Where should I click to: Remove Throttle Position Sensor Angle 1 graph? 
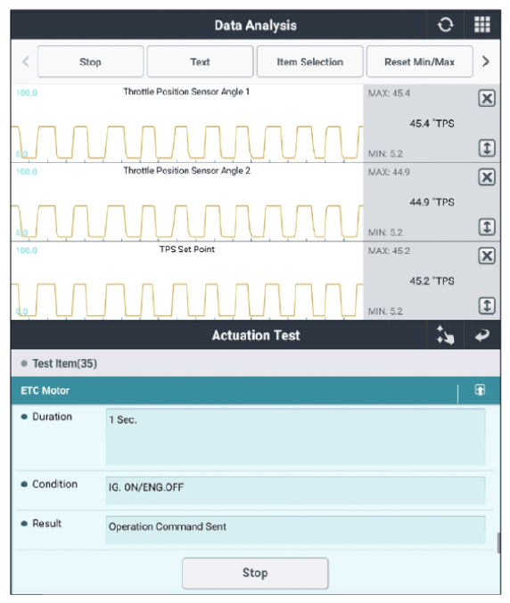(x=487, y=99)
